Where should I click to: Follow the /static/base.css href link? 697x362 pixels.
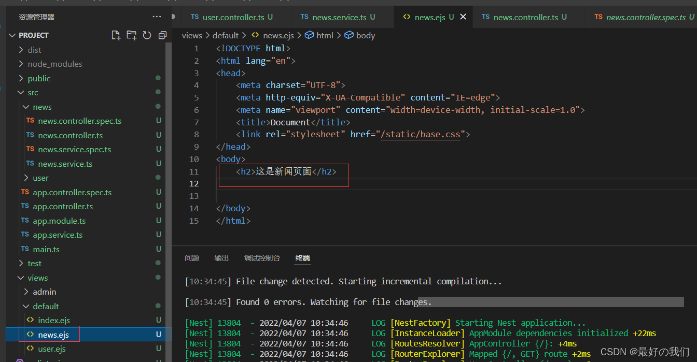(420, 135)
